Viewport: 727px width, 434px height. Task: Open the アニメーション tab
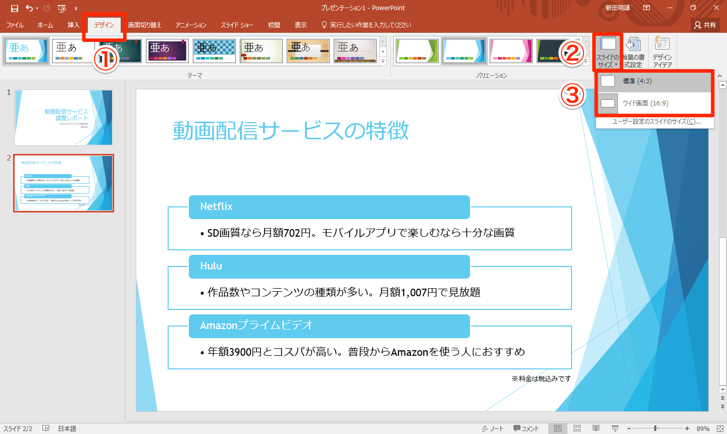pyautogui.click(x=191, y=25)
